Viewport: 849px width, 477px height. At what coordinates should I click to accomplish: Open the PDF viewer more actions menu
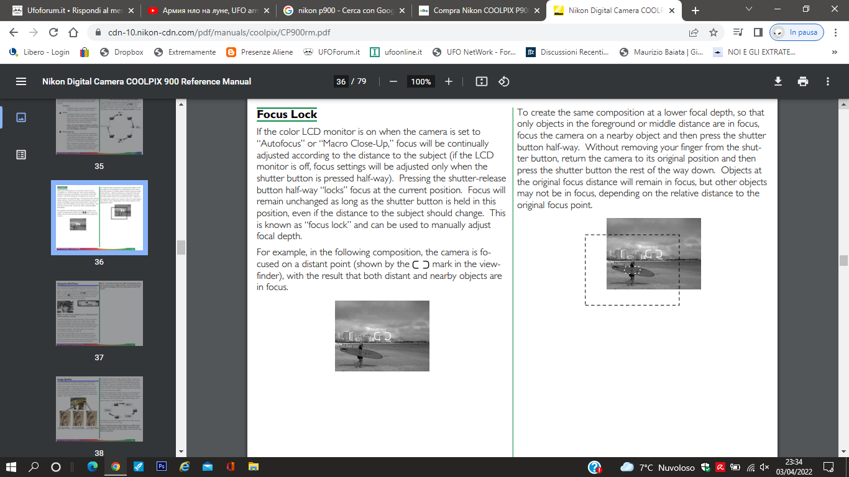(828, 81)
